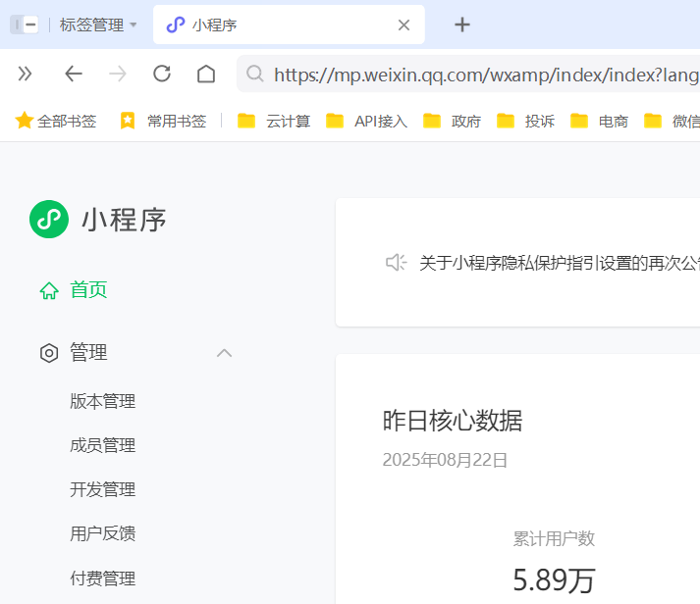Go to 首页 in the sidebar

pos(88,289)
